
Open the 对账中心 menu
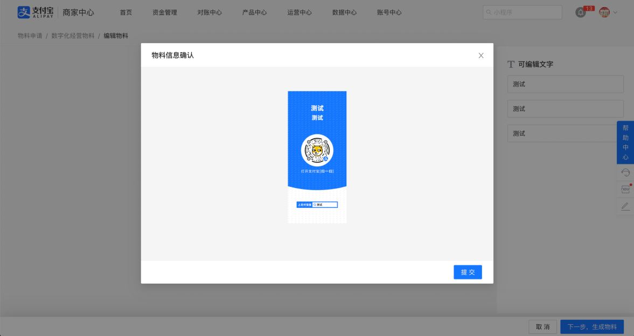click(210, 12)
